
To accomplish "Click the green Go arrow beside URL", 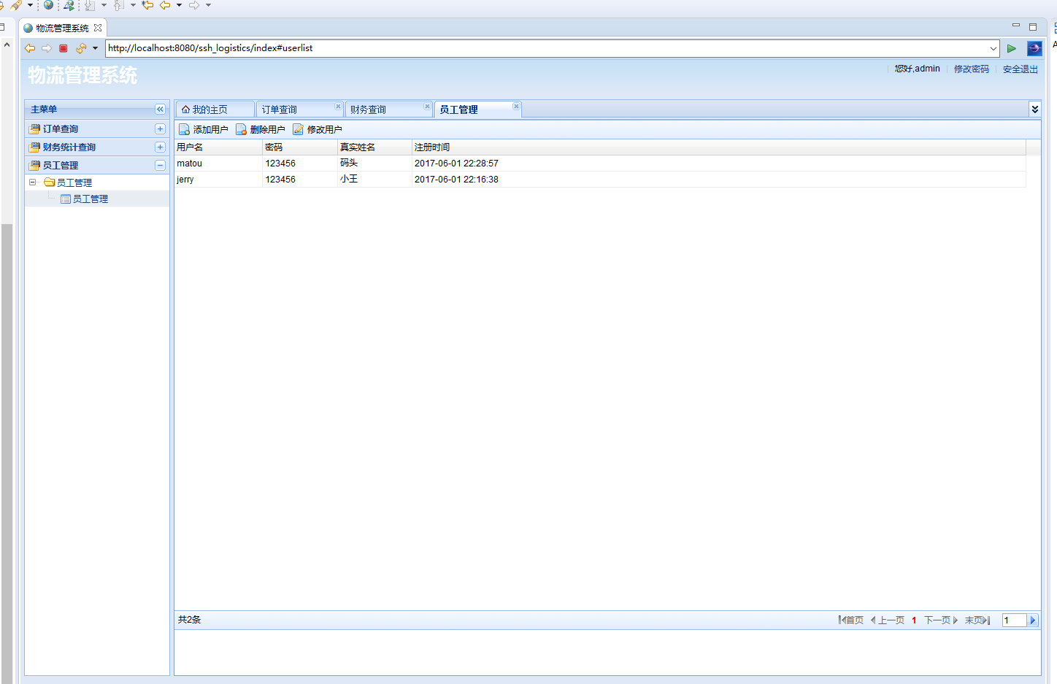I will tap(1012, 48).
